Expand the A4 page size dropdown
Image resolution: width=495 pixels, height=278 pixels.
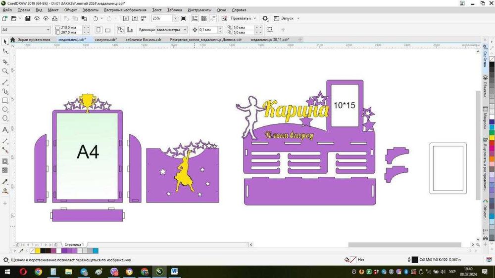click(x=48, y=30)
